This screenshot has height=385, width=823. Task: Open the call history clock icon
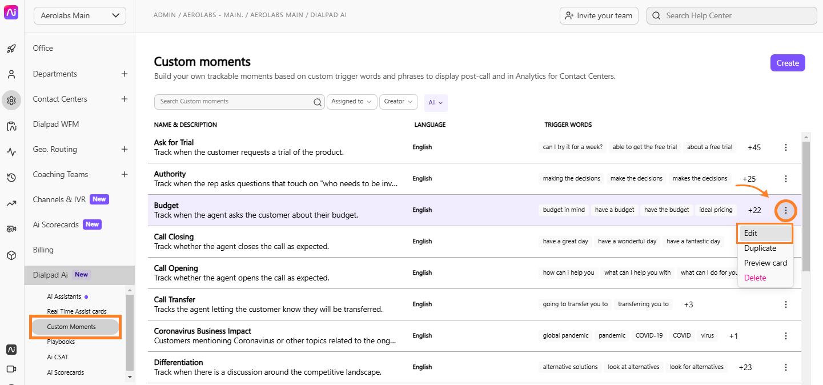click(x=11, y=178)
